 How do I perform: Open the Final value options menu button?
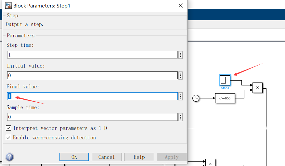(180, 96)
